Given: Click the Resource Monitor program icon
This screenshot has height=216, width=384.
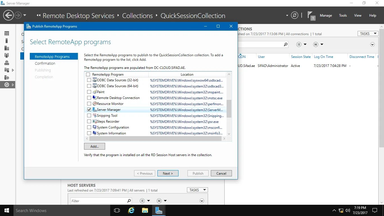Looking at the screenshot, I should pos(95,104).
